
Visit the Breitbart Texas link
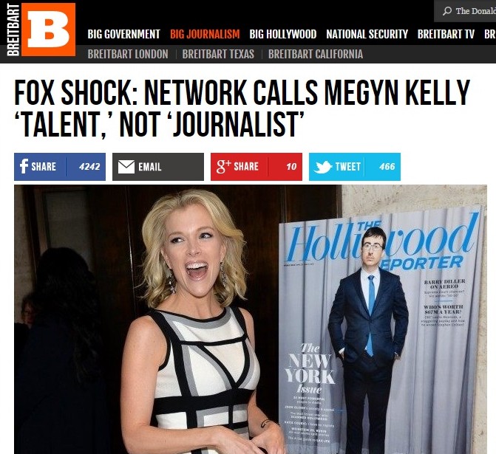coord(218,54)
